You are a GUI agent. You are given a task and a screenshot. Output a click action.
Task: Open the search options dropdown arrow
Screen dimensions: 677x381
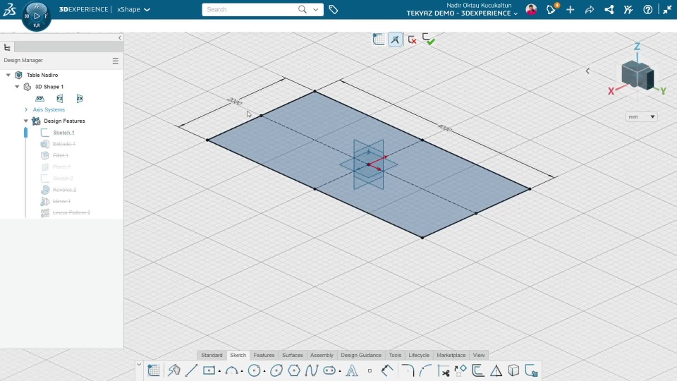pyautogui.click(x=316, y=9)
